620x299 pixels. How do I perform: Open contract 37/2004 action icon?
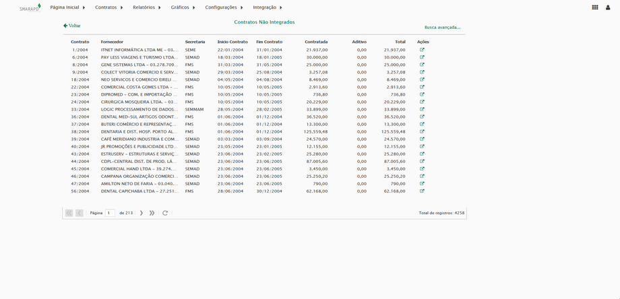point(422,124)
